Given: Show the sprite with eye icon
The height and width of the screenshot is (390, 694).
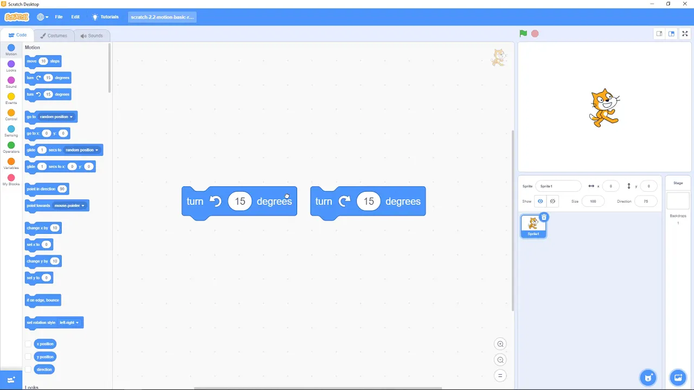Looking at the screenshot, I should click(x=541, y=201).
